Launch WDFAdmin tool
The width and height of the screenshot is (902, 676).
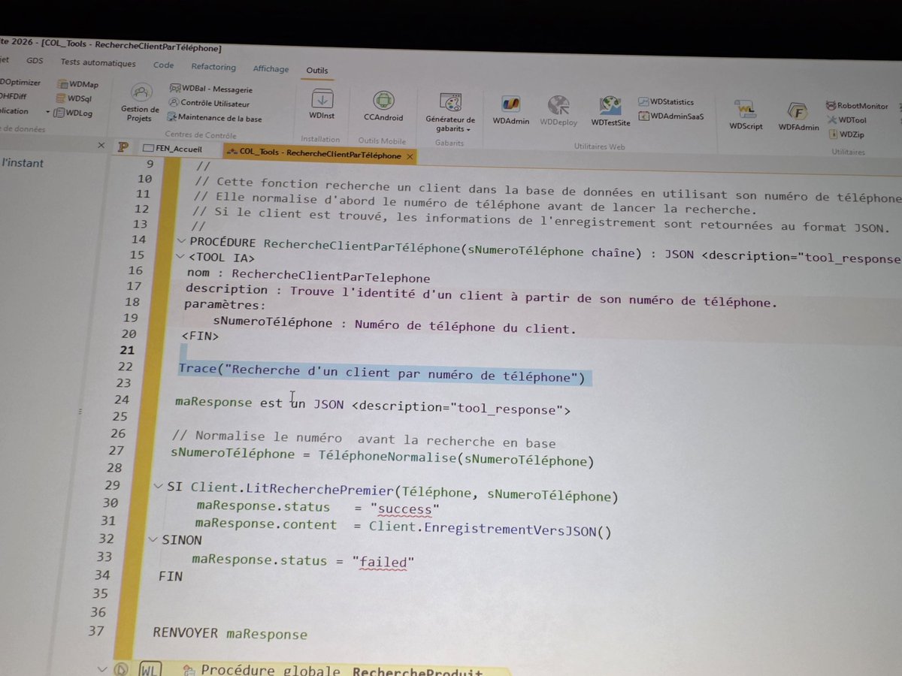(x=798, y=115)
